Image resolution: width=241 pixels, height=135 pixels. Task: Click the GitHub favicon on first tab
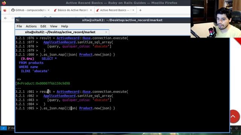13,10
